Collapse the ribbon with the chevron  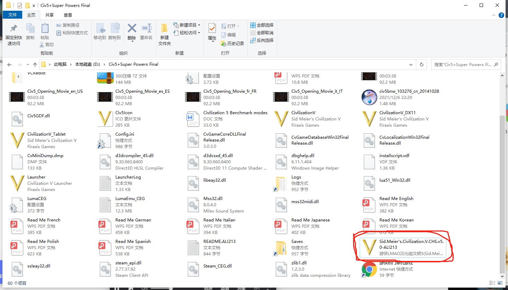(494, 15)
